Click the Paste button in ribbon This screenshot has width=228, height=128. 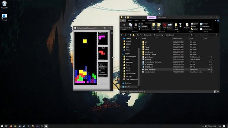click(x=136, y=26)
